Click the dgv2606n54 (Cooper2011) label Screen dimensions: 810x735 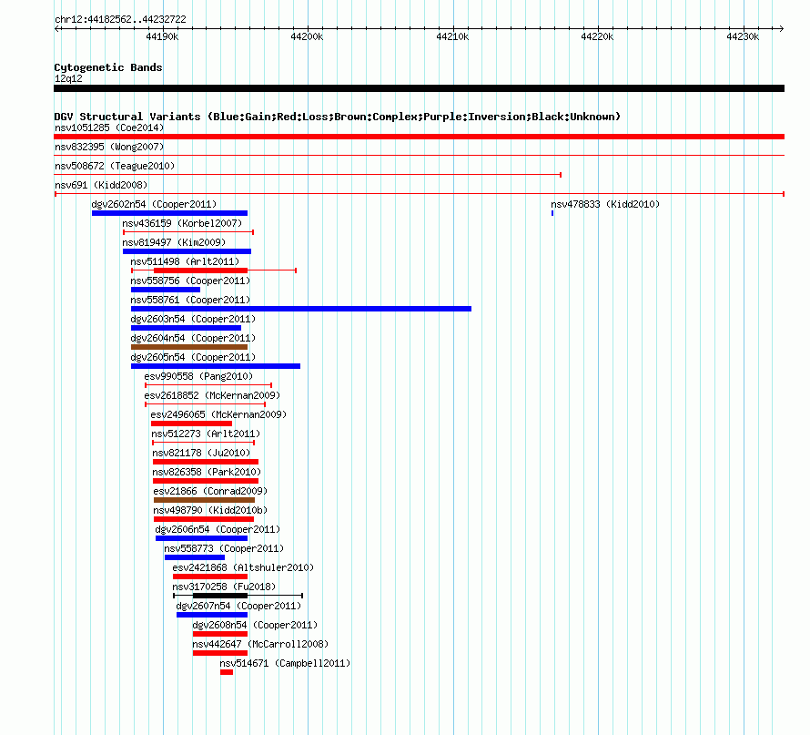click(218, 529)
